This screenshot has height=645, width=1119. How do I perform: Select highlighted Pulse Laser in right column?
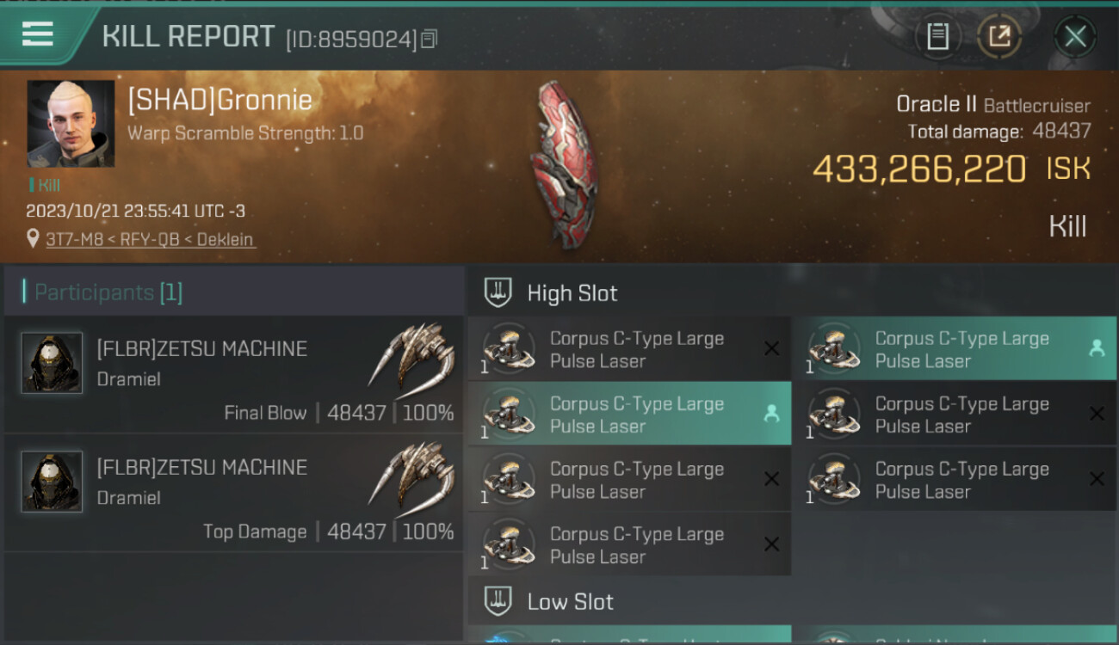pos(955,349)
